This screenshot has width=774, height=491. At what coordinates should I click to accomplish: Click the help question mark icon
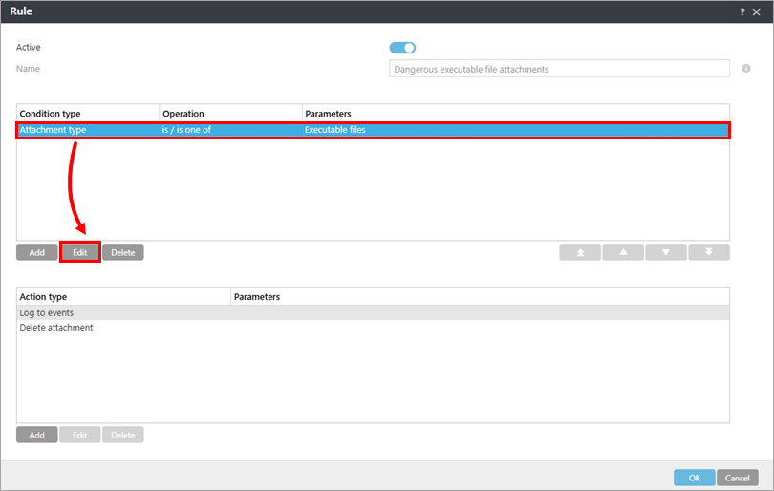pos(742,11)
